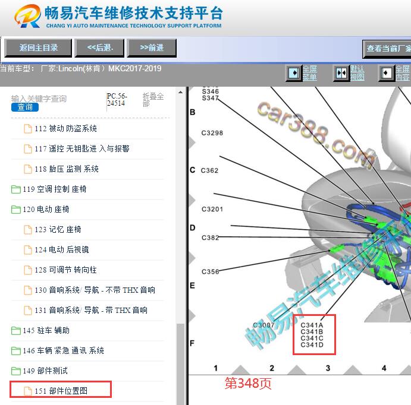Click 折叠全部 to collapse all entries
This screenshot has width=411, height=405.
153,100
